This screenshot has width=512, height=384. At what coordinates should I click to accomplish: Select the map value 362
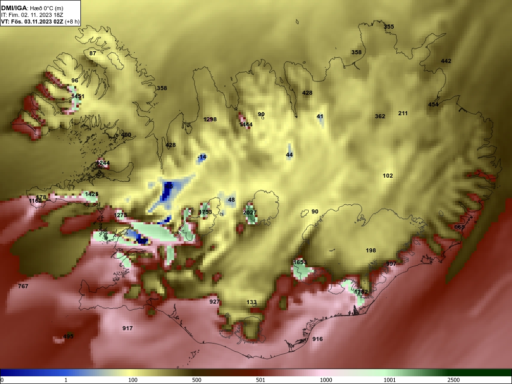pyautogui.click(x=380, y=116)
